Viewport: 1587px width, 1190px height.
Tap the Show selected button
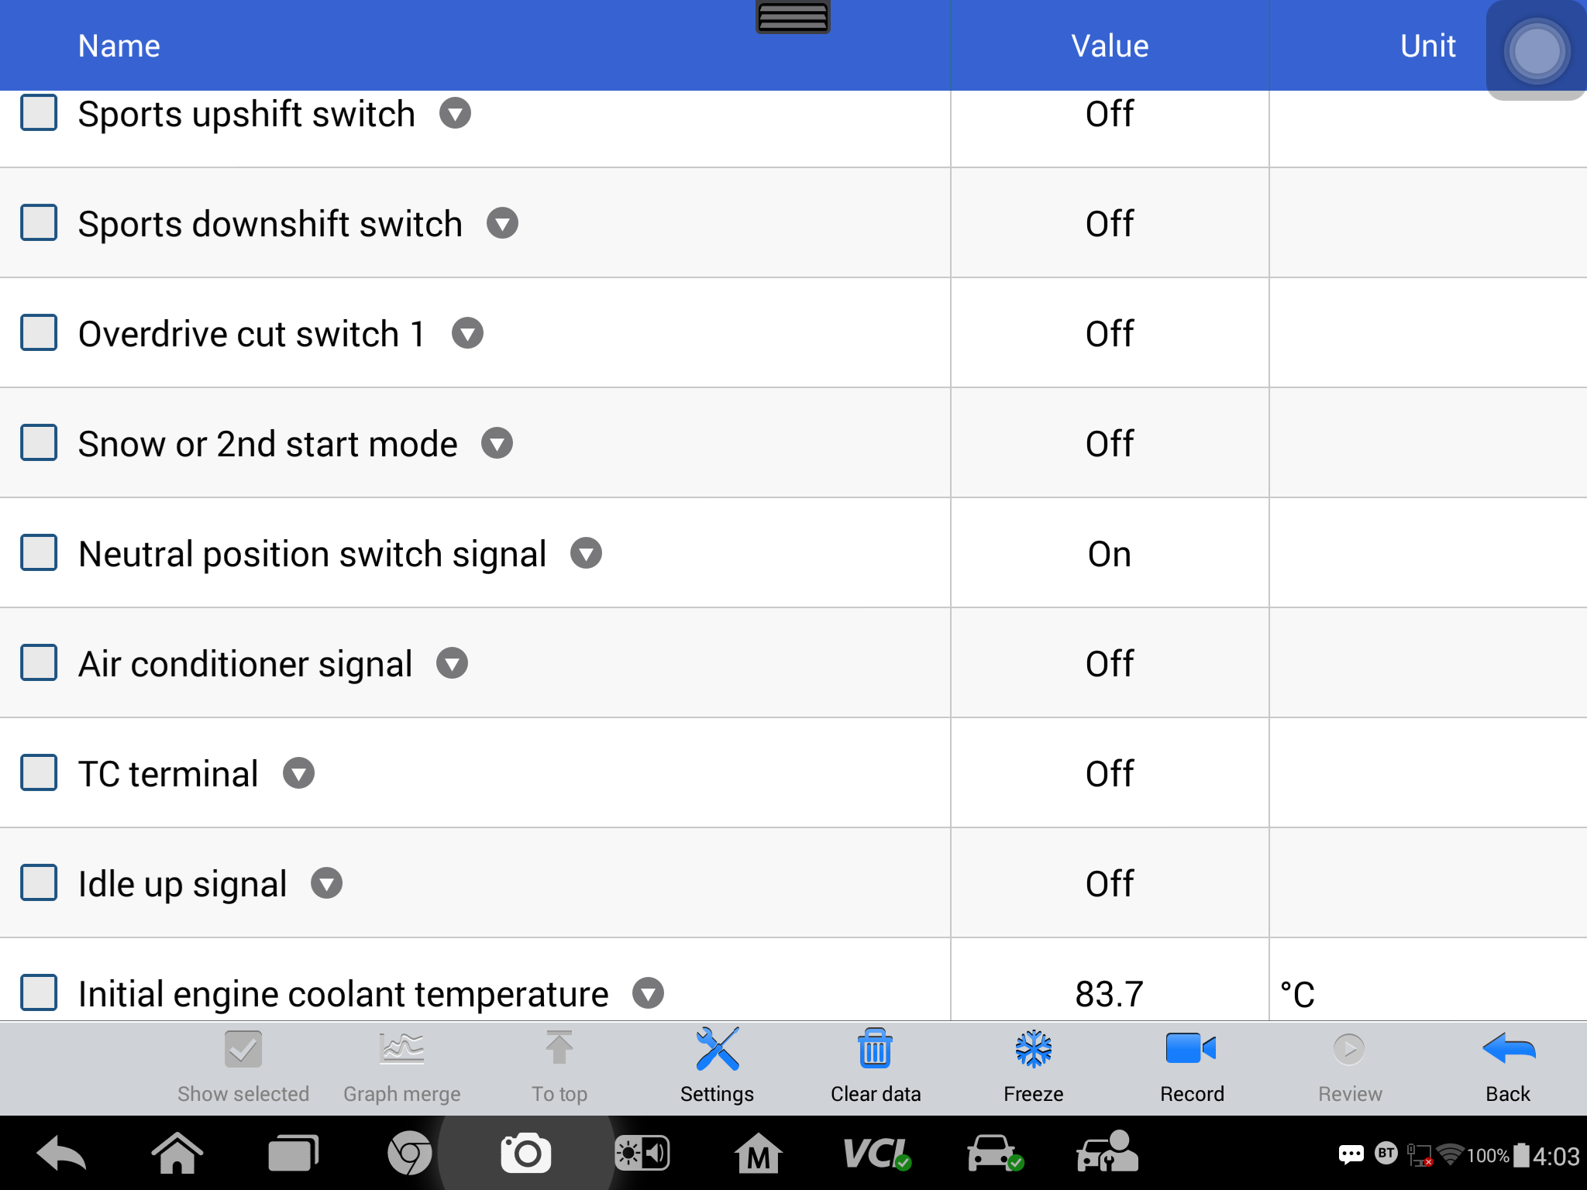pos(243,1065)
